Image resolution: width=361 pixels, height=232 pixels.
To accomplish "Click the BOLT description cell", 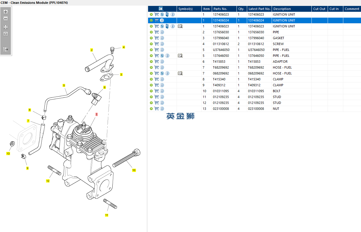I will (292, 91).
